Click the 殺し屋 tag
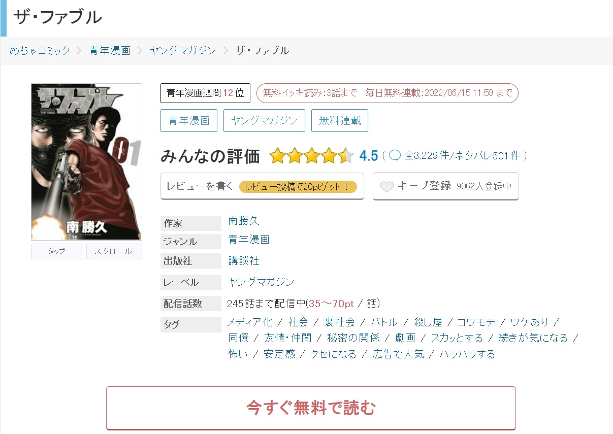Viewport: 613px width, 434px height. (x=428, y=322)
